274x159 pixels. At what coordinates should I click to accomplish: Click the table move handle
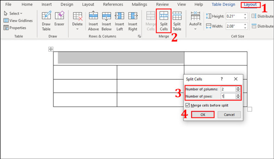click(x=51, y=49)
